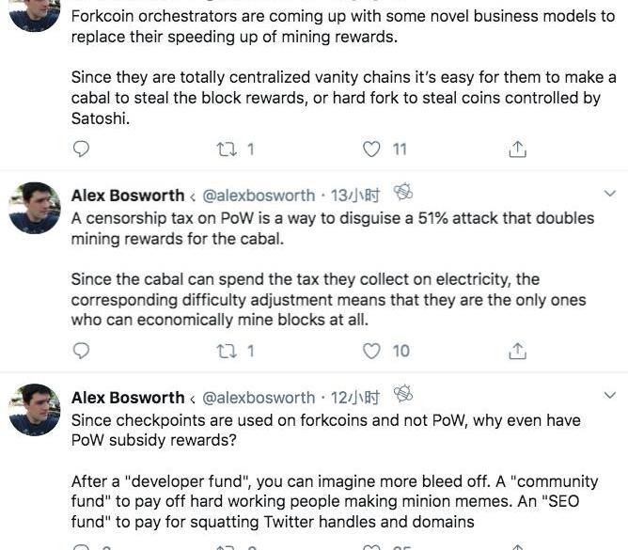Reply to the censorship tax tweet
Viewport: 628px width, 550px height.
pyautogui.click(x=82, y=351)
